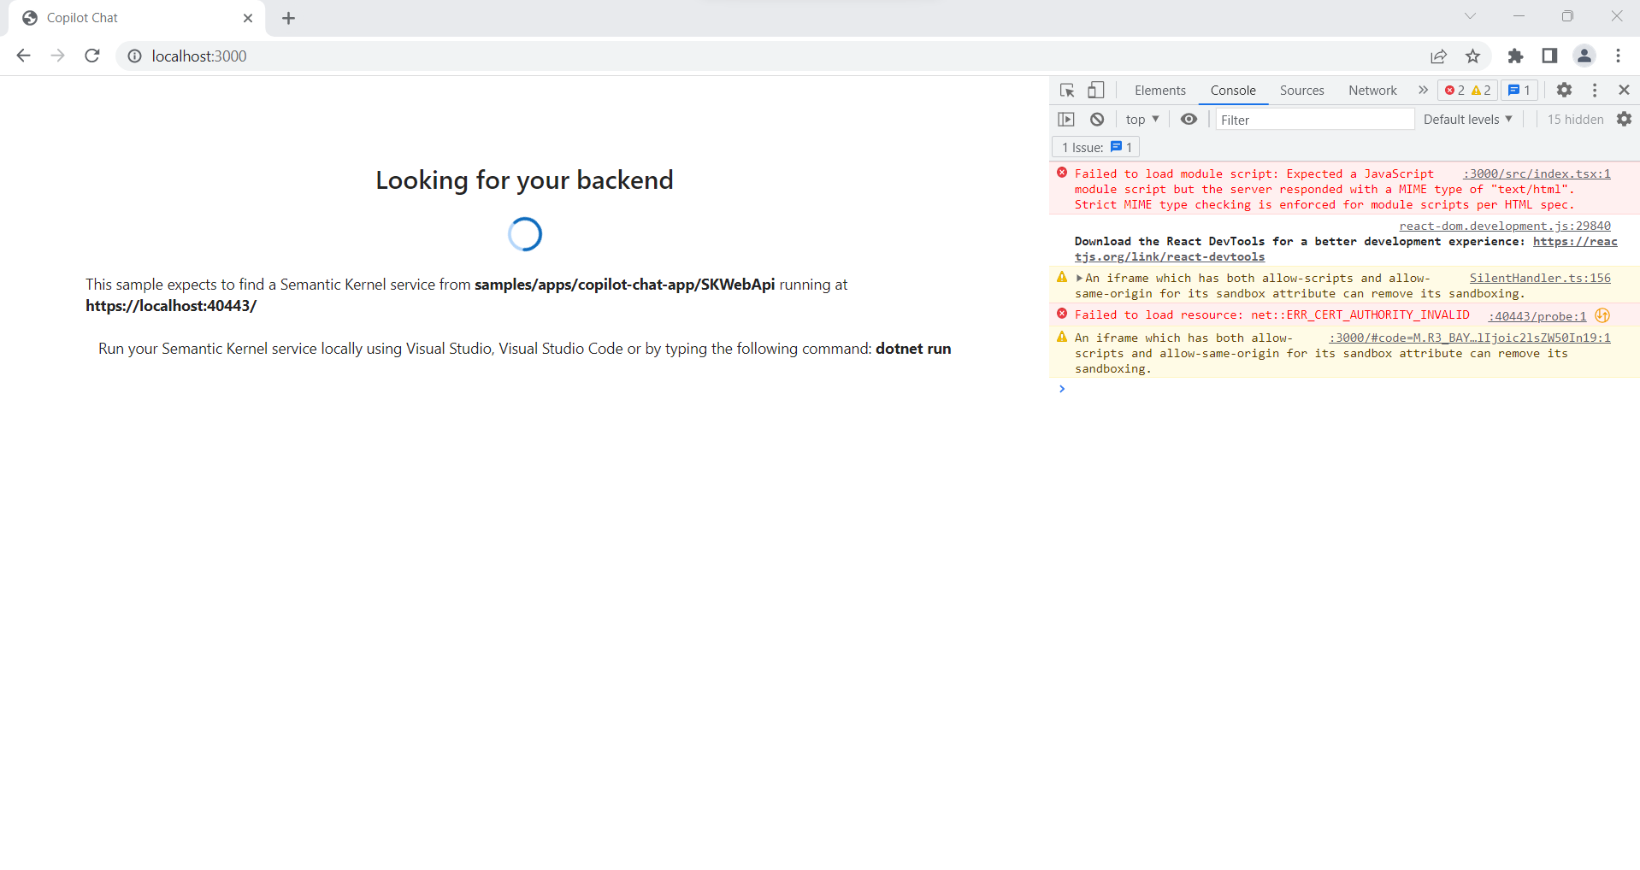The height and width of the screenshot is (870, 1640).
Task: Create a live expression eye icon
Action: point(1189,119)
